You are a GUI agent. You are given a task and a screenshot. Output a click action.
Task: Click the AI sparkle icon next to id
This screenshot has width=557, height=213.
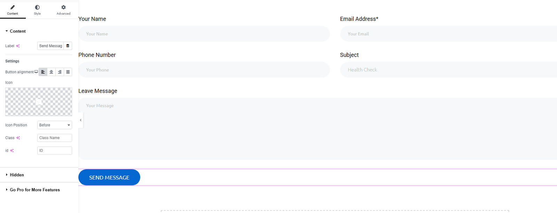[x=12, y=150]
